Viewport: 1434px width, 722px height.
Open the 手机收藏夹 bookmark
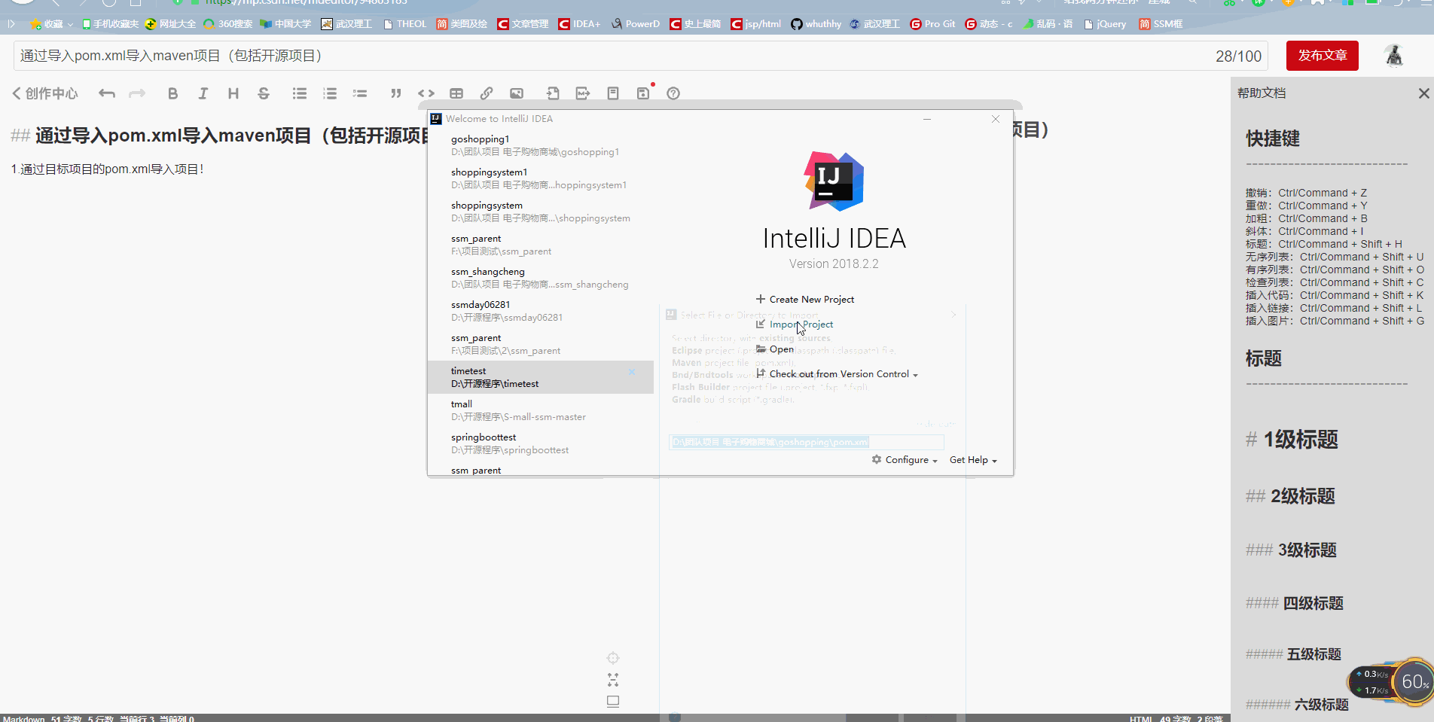pyautogui.click(x=110, y=24)
